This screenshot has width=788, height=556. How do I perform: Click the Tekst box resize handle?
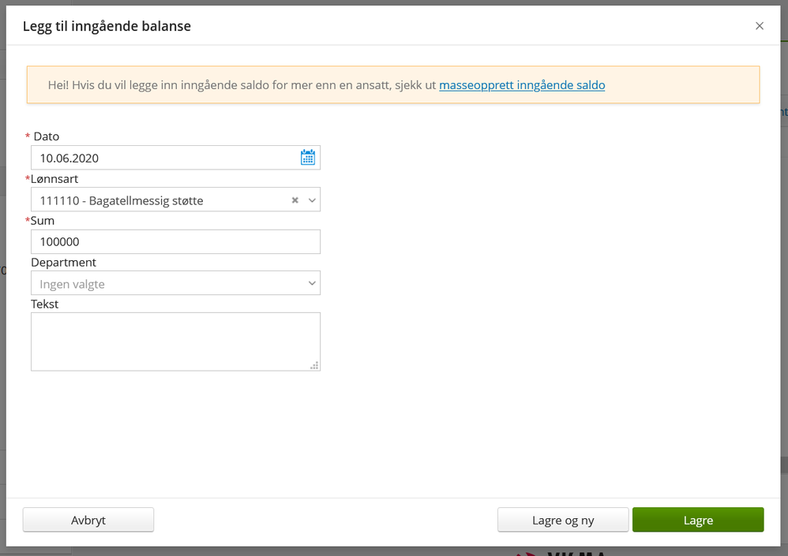[314, 365]
